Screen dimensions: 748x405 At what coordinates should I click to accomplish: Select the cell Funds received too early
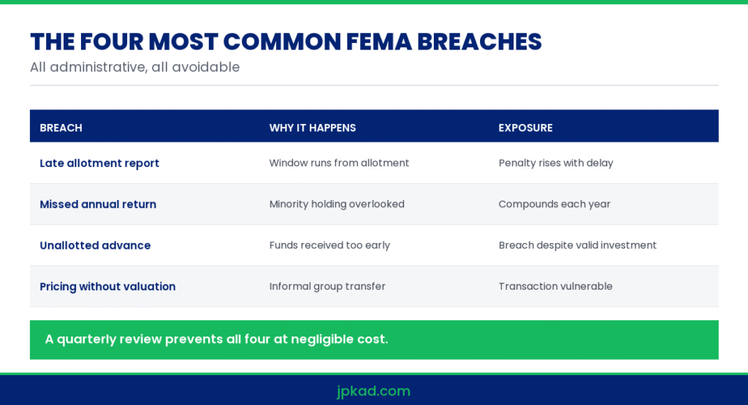pyautogui.click(x=329, y=245)
